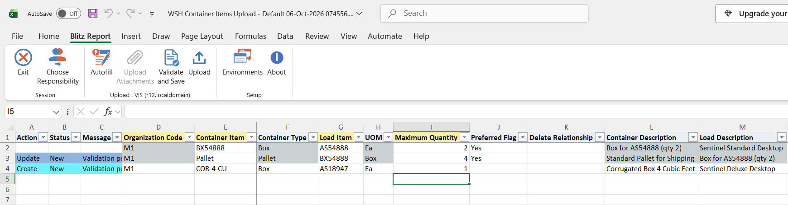Select the Create action cell
The image size is (788, 205).
(32, 169)
